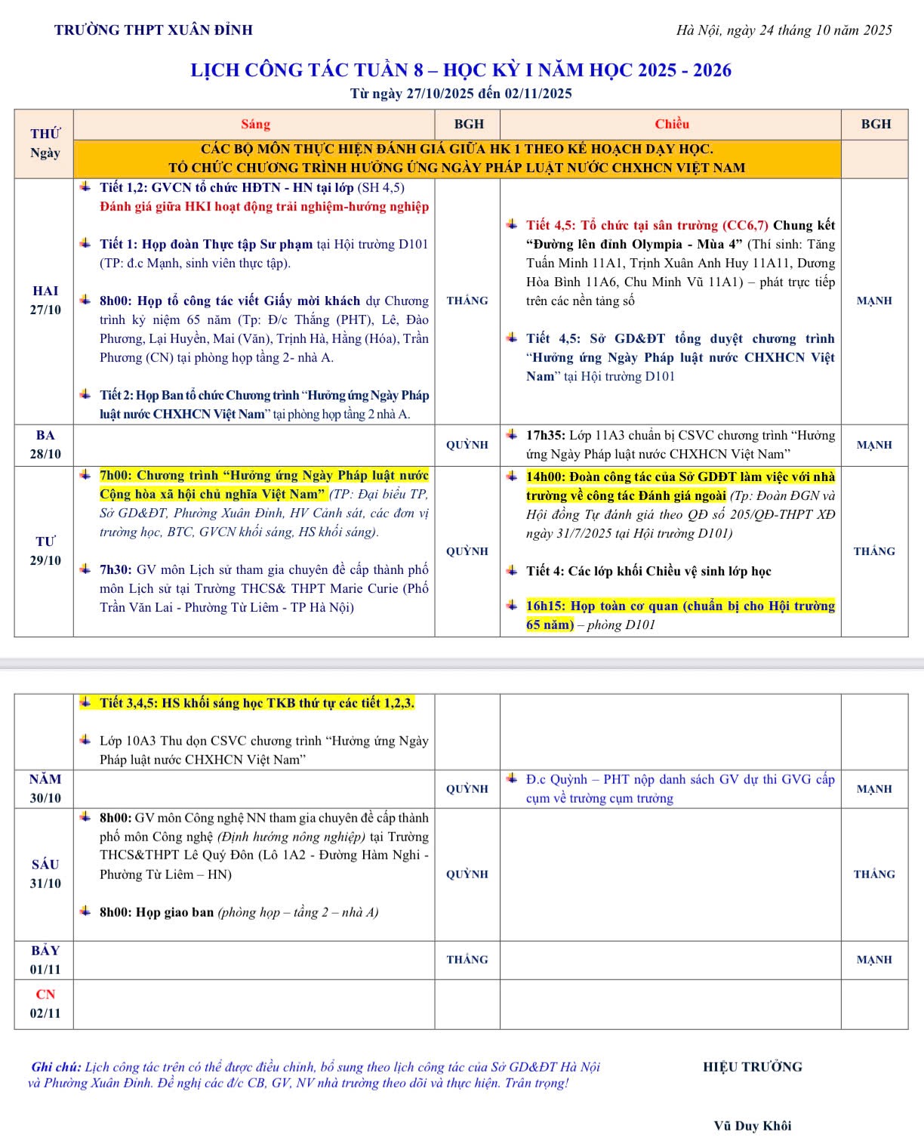Click bullet icon beside "Tiết 1,2: GVCN tổ chức HĐTN"
The height and width of the screenshot is (1144, 924).
85,187
